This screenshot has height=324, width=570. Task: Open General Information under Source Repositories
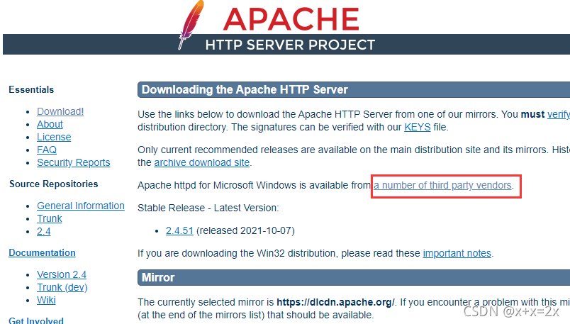tap(81, 206)
